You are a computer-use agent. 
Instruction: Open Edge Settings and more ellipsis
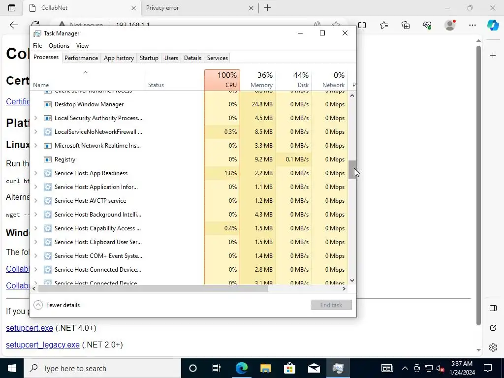[472, 25]
